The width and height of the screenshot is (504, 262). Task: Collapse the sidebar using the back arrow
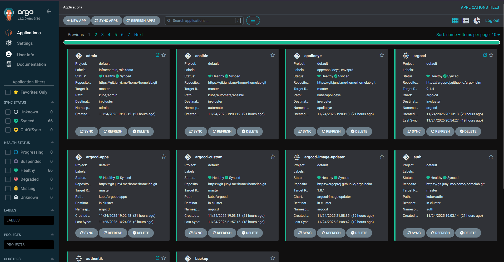[49, 11]
